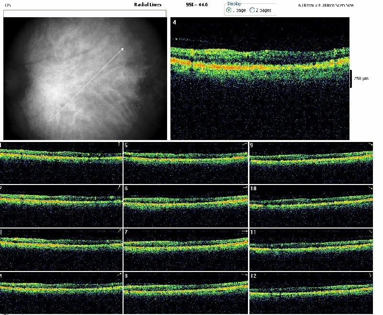Image resolution: width=383 pixels, height=315 pixels.
Task: Choose scan thumbnail number 7
Action: [x=186, y=249]
